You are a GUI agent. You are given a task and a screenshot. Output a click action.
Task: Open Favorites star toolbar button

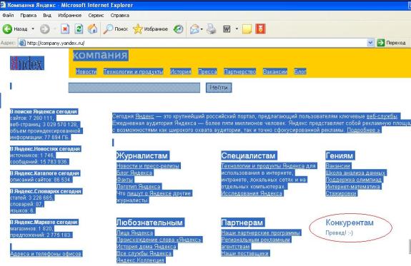(150, 29)
